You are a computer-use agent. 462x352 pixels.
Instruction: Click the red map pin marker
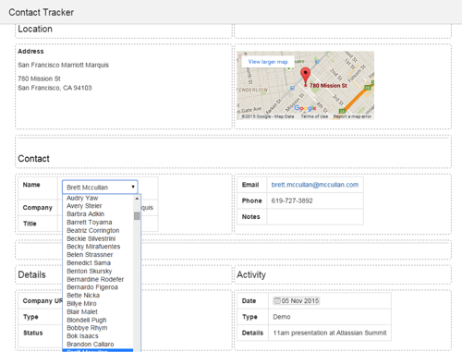[305, 77]
